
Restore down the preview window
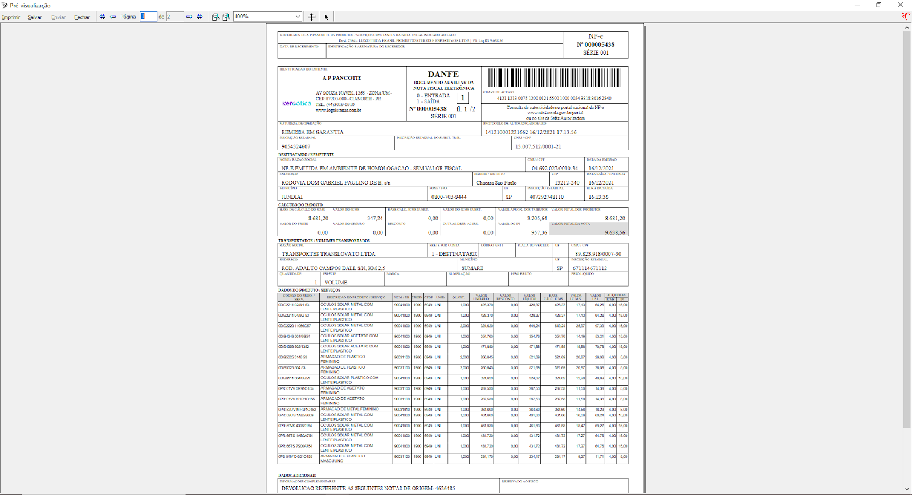(879, 5)
